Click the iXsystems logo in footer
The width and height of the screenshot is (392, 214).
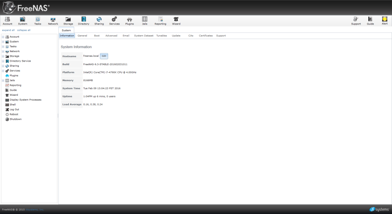pyautogui.click(x=379, y=209)
